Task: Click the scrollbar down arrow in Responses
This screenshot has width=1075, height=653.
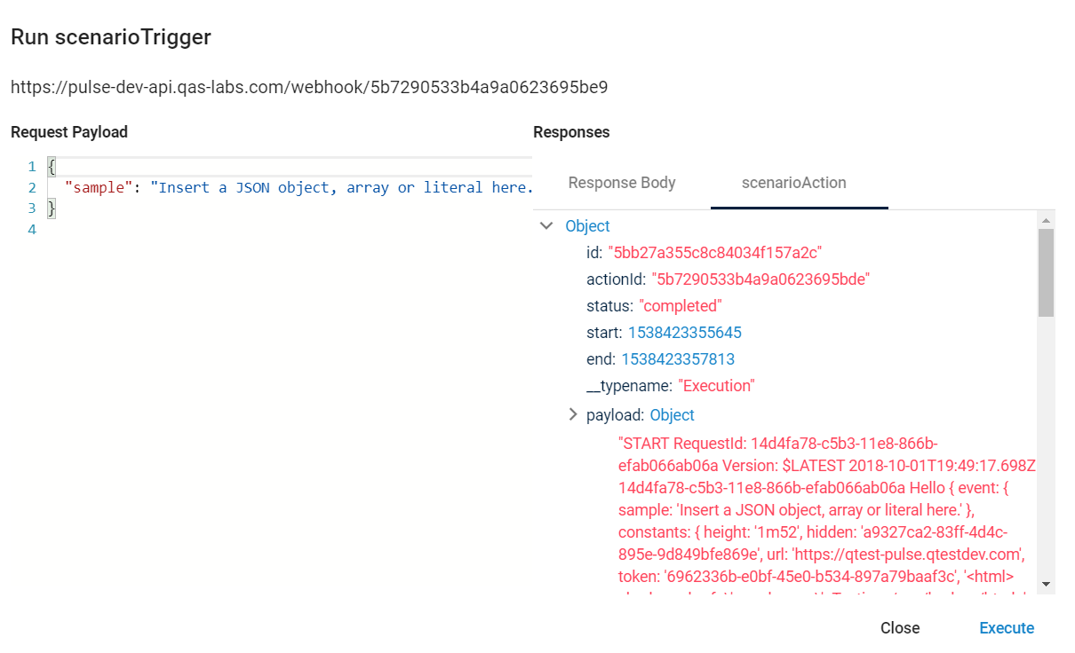Action: click(1046, 584)
